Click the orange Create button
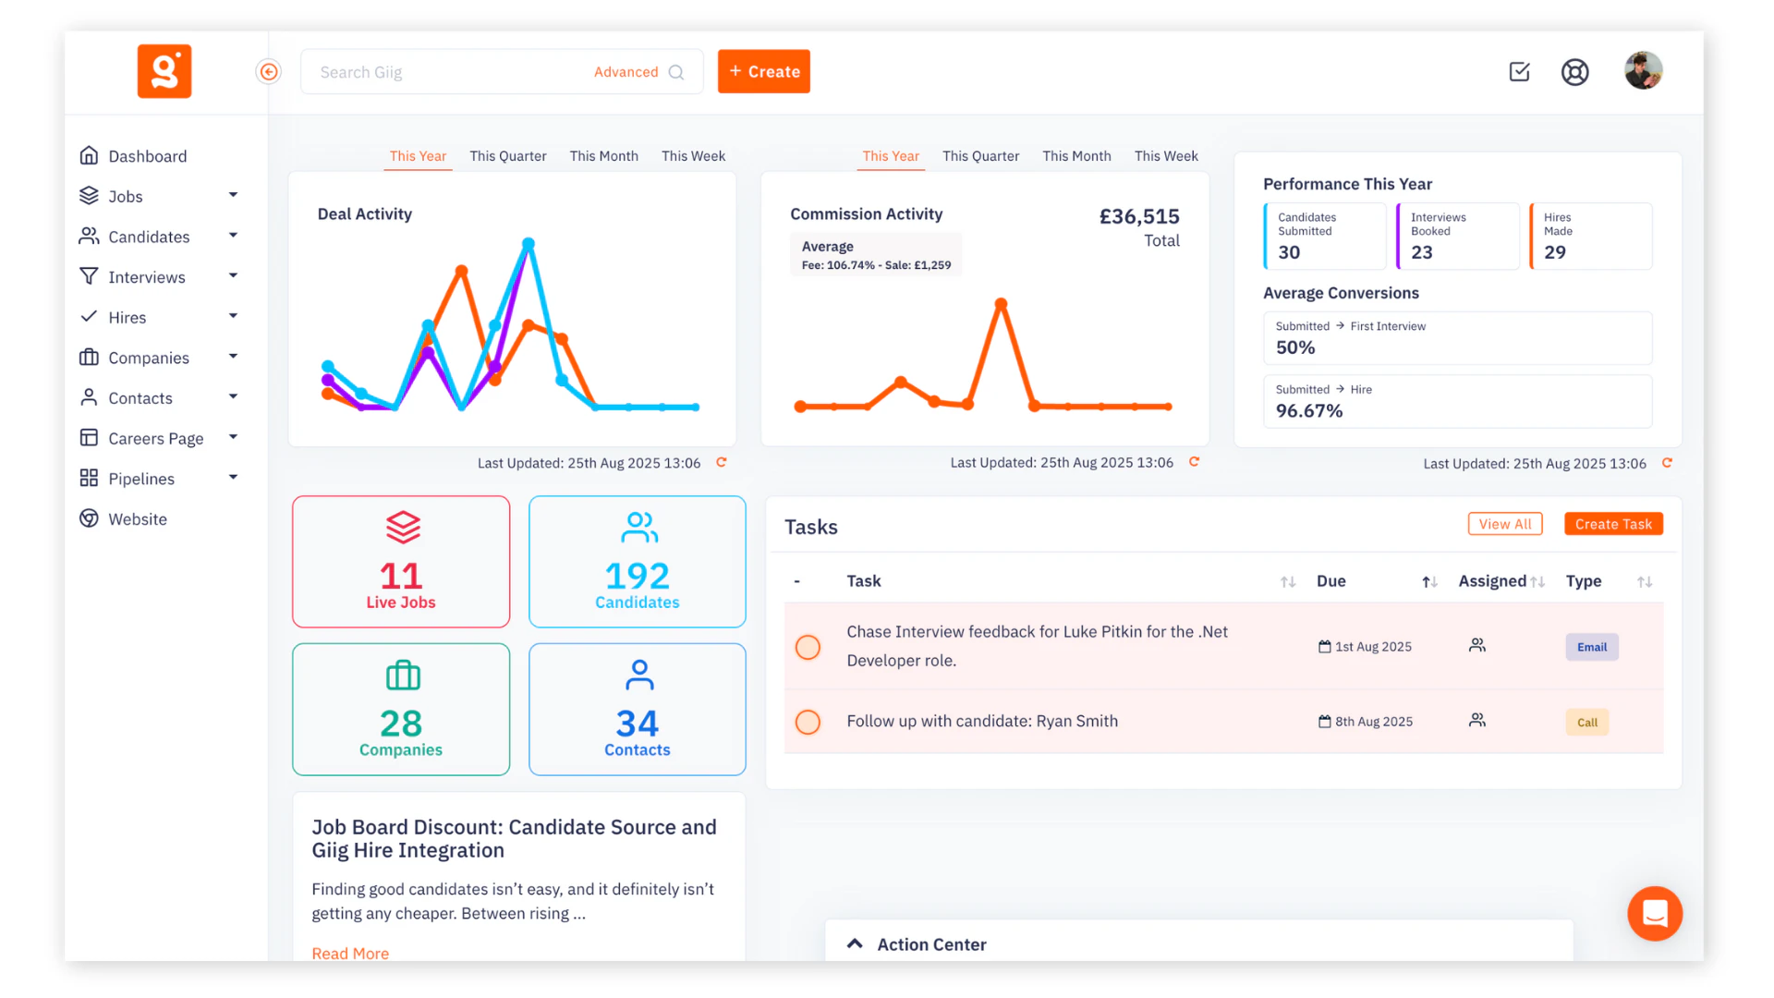This screenshot has width=1774, height=998. point(763,71)
